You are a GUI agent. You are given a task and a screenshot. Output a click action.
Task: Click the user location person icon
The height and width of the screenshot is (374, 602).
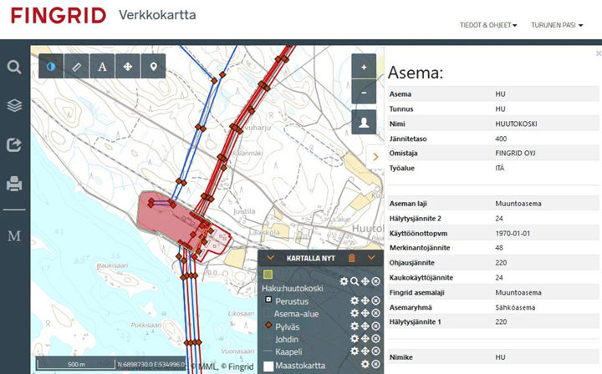(x=364, y=122)
